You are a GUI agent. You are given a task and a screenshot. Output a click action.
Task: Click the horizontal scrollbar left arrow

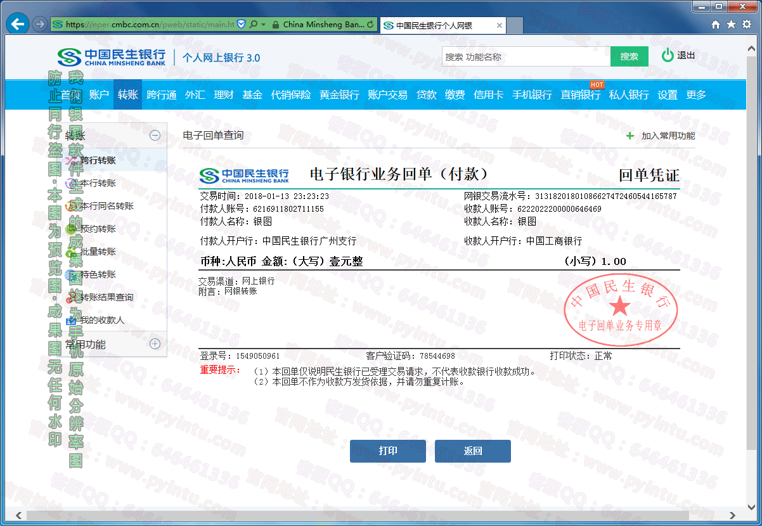pos(19,515)
